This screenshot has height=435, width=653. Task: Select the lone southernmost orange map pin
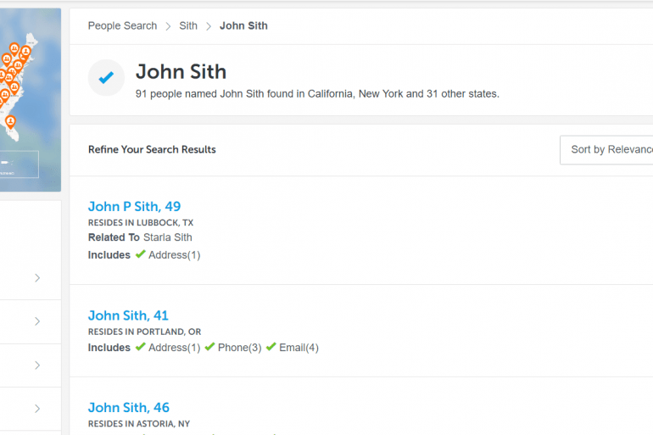coord(10,122)
